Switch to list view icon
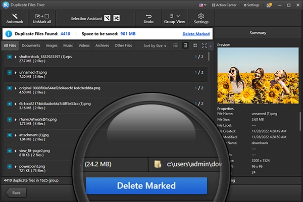The image size is (303, 202). coord(175,45)
